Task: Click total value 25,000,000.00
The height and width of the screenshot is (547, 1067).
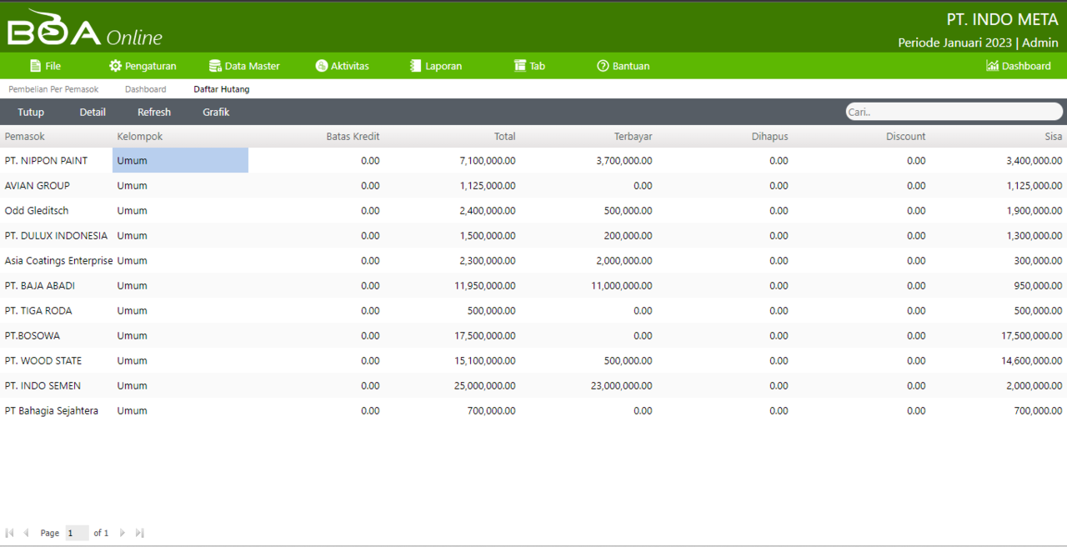Action: point(485,385)
